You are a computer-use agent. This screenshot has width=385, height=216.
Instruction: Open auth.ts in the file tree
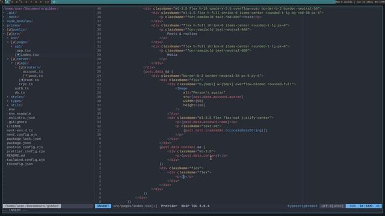click(22, 88)
